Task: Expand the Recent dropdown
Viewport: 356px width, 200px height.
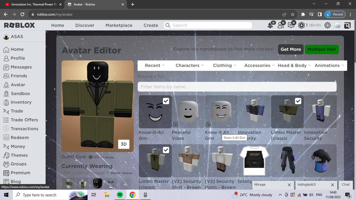Action: (155, 65)
